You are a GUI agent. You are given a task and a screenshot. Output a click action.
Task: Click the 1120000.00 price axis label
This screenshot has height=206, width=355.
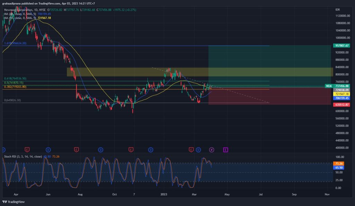coord(343,16)
